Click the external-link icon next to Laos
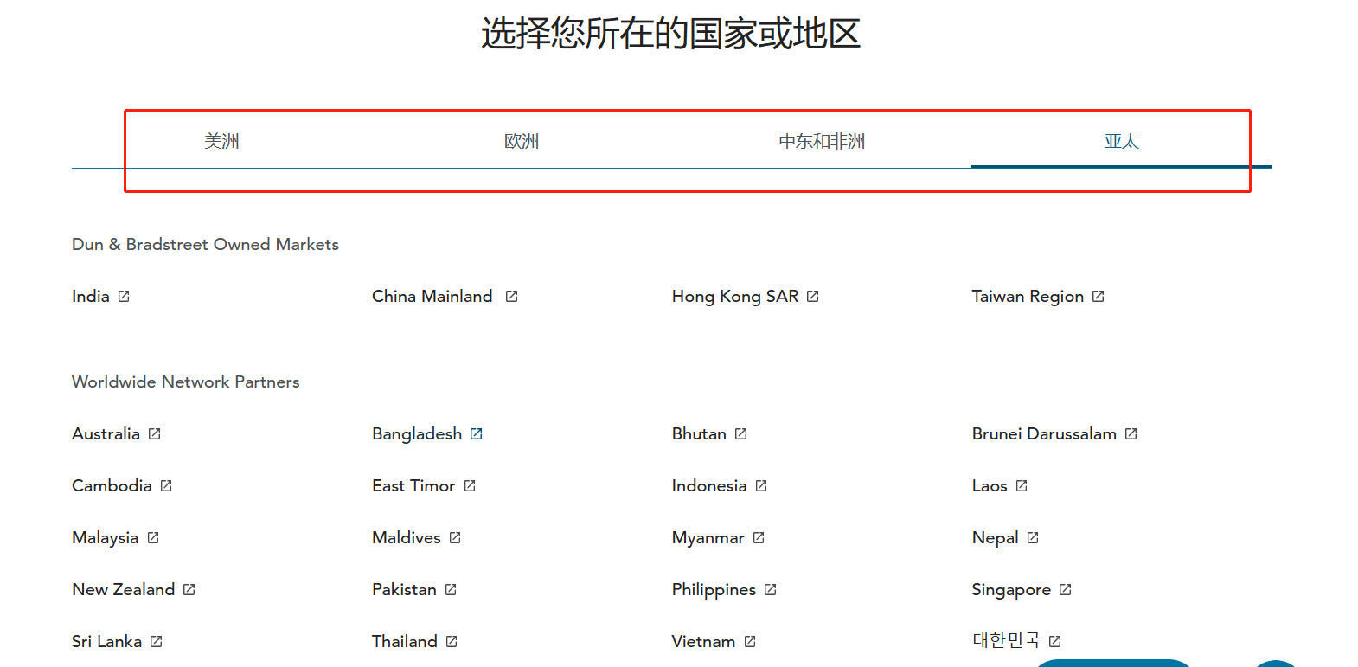The image size is (1358, 667). pos(1022,485)
